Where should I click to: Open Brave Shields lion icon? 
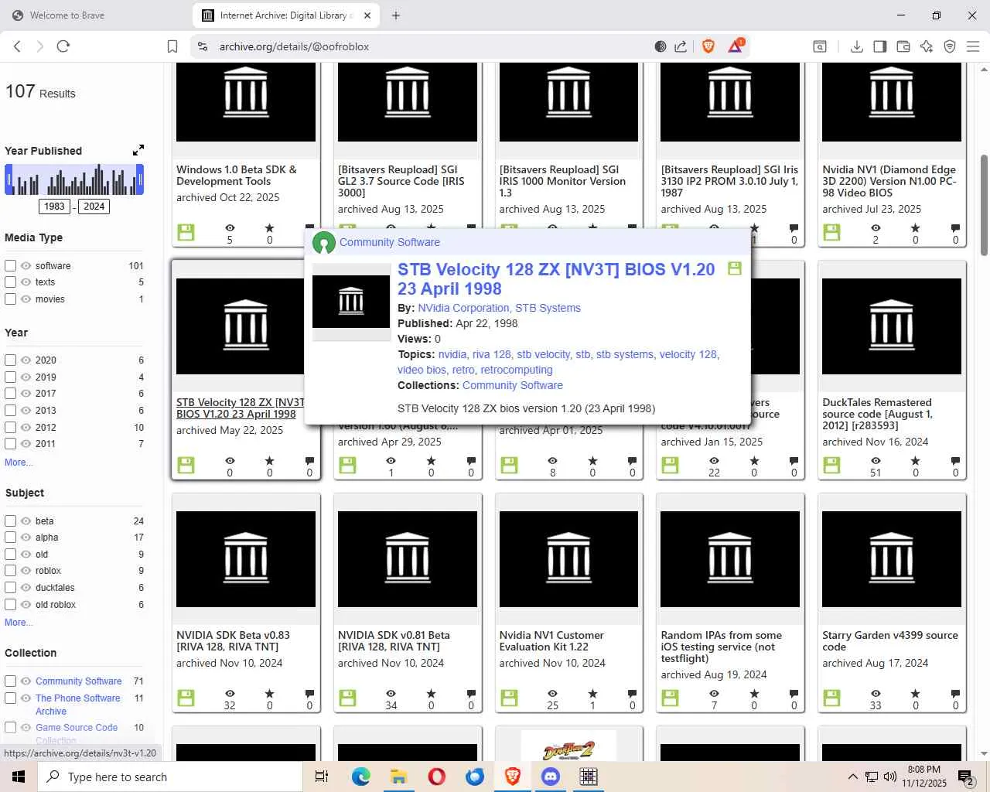tap(708, 46)
